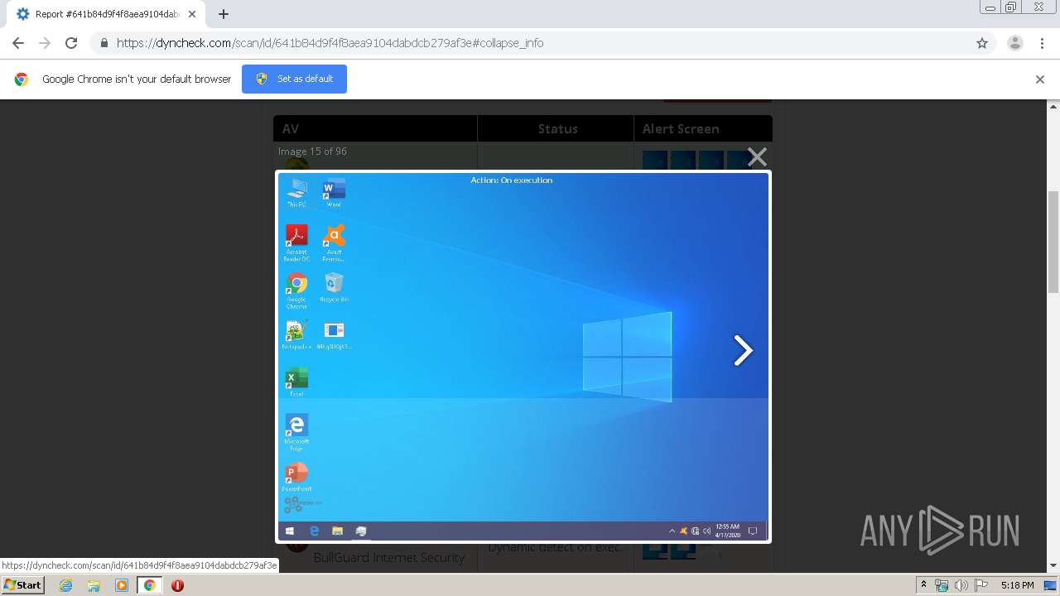Go back to the previous page

(x=18, y=43)
